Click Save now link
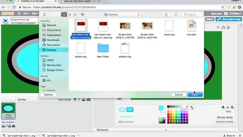Viewport: 243px width, 137px height. (x=216, y=14)
